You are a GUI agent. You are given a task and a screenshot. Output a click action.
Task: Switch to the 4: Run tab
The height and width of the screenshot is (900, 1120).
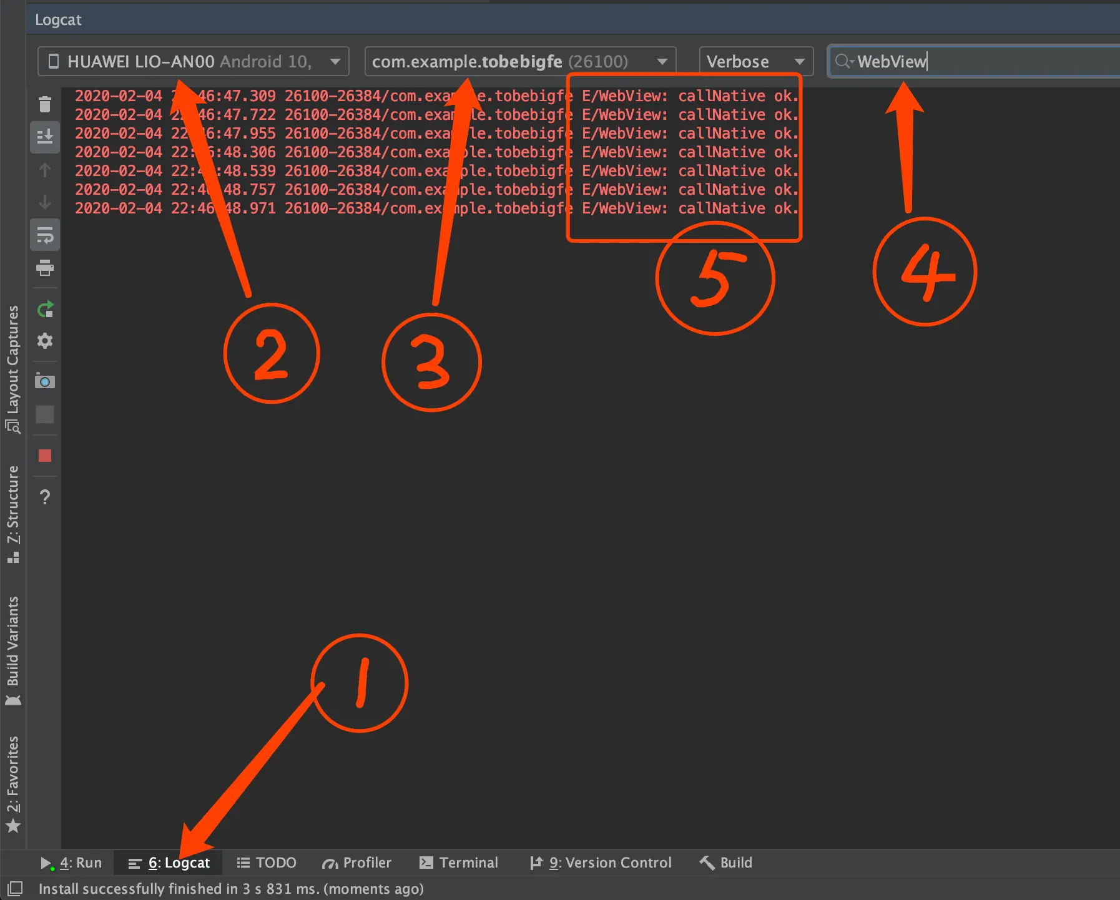[71, 863]
